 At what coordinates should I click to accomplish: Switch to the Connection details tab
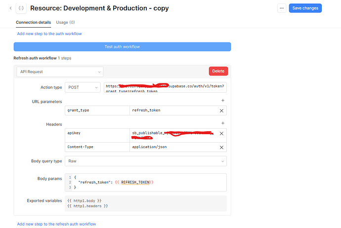[33, 22]
